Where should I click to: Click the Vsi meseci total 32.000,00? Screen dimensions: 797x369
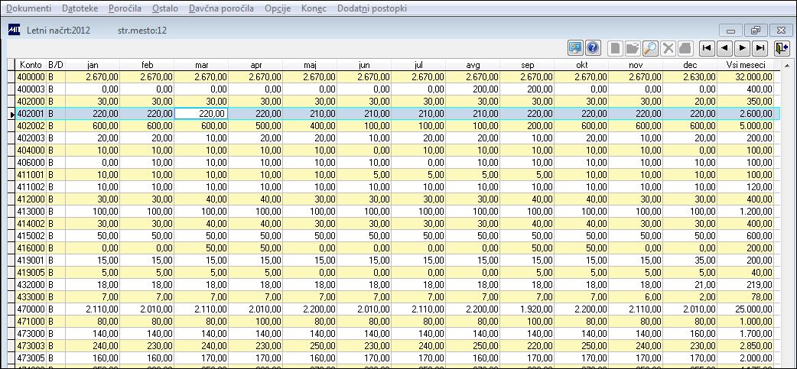pyautogui.click(x=745, y=77)
